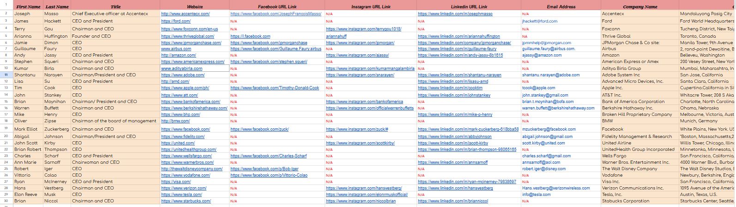The width and height of the screenshot is (736, 207).
Task: Open the https://www.tesla.com/ link
Action: 181,195
